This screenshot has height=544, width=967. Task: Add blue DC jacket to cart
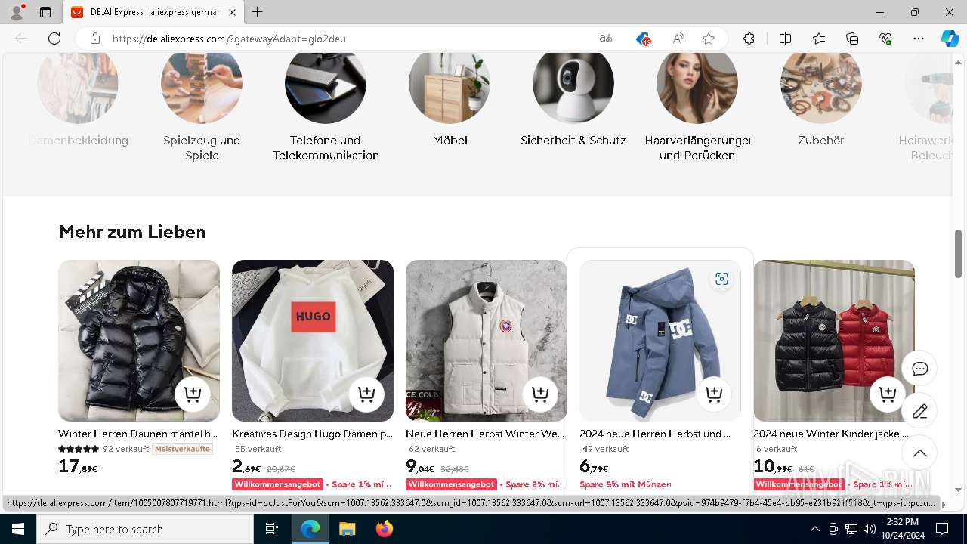(714, 394)
